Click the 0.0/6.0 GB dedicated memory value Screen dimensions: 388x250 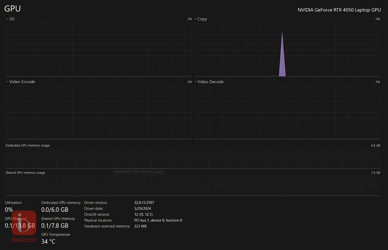pos(55,210)
